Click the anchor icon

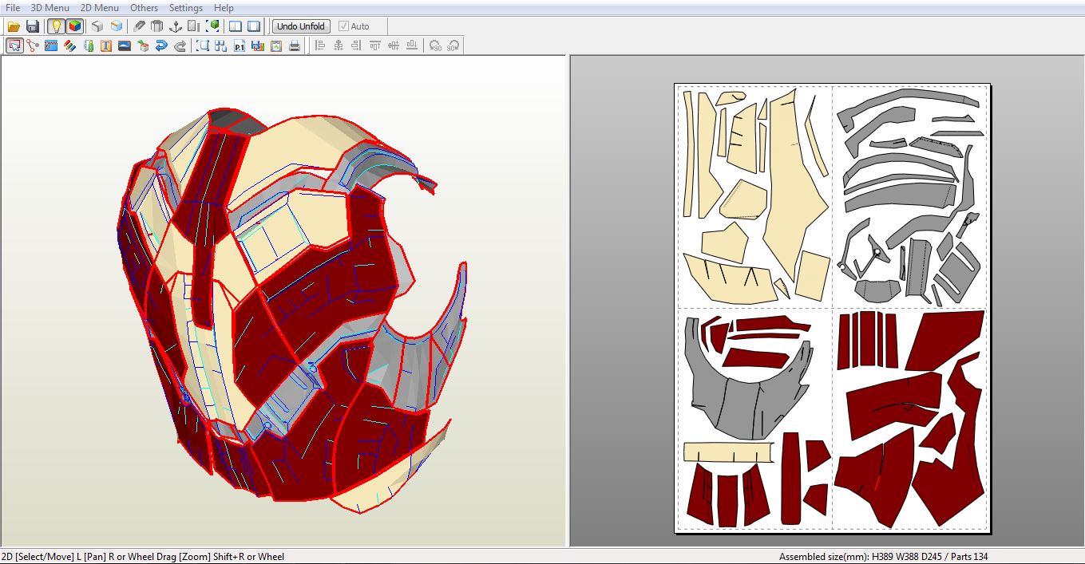pyautogui.click(x=176, y=26)
